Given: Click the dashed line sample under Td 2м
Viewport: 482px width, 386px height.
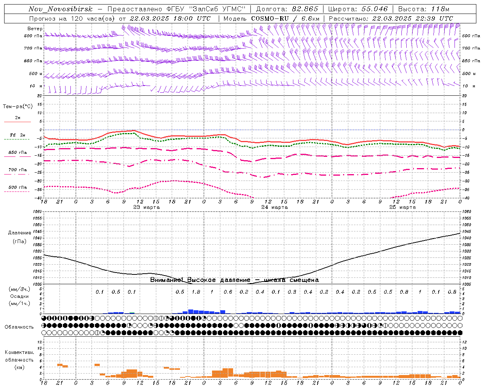Looking at the screenshot, I should (x=17, y=139).
